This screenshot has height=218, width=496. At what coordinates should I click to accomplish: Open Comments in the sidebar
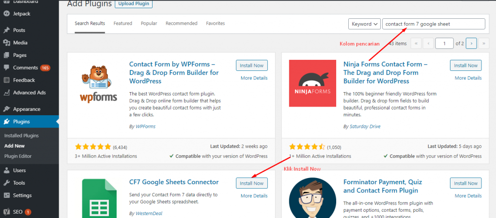tap(24, 68)
